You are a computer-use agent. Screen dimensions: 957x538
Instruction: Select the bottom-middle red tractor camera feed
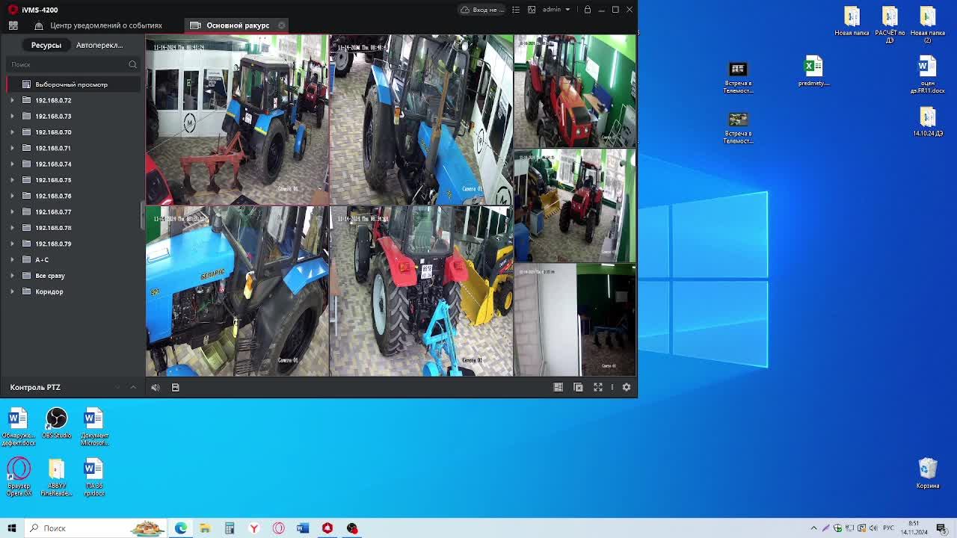tap(422, 291)
